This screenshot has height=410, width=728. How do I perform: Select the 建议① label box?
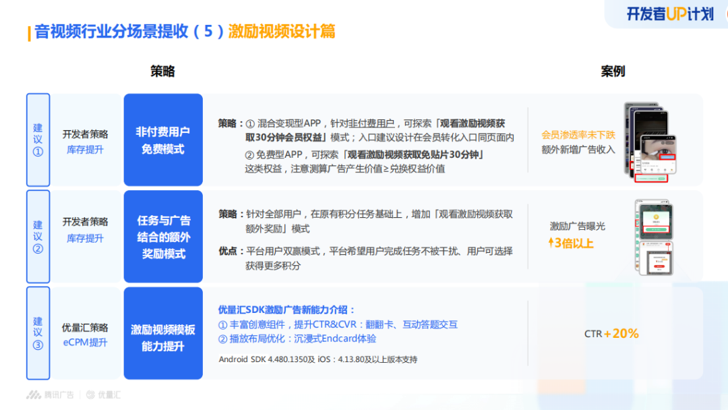[38, 140]
